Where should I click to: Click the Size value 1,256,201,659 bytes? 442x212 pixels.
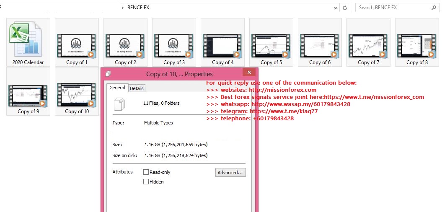coord(176,145)
